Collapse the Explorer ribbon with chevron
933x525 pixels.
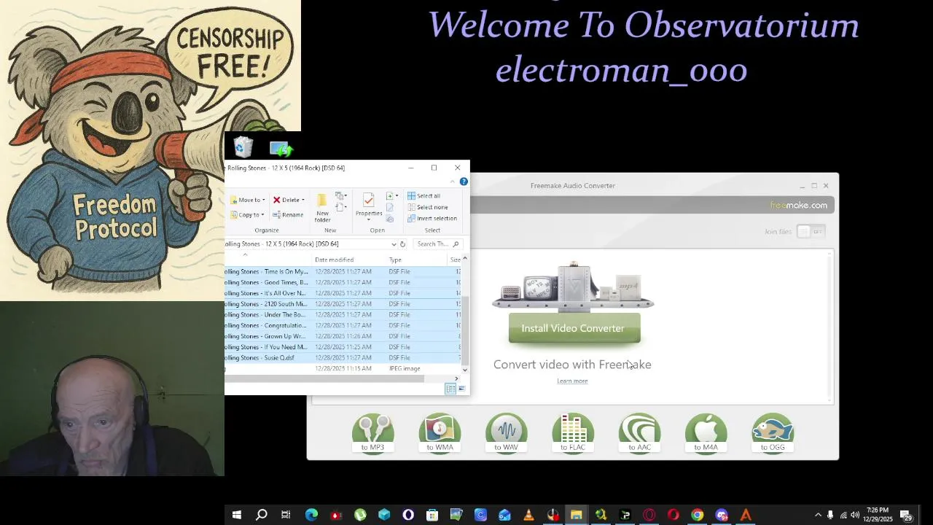[x=453, y=182]
